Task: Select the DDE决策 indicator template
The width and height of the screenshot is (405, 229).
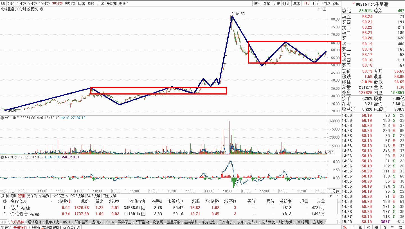Action: coord(77,196)
